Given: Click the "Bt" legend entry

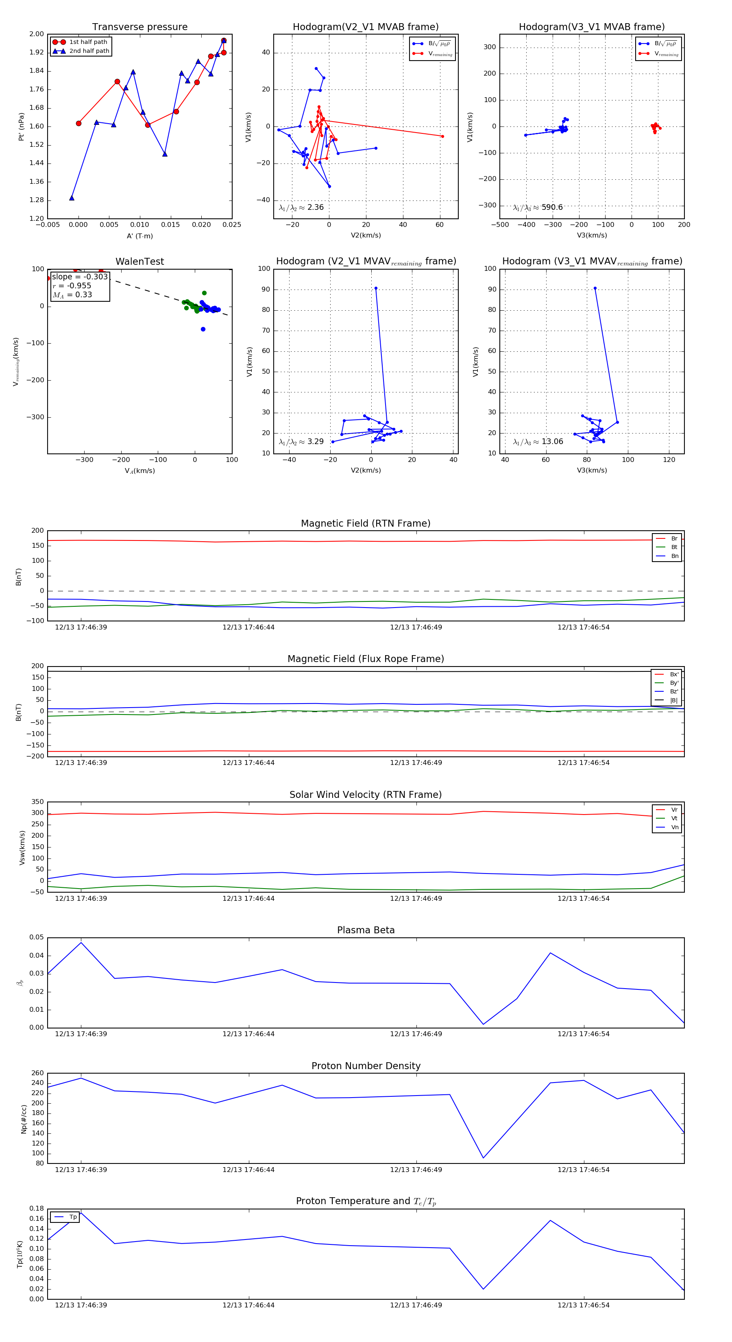Looking at the screenshot, I should tap(667, 547).
